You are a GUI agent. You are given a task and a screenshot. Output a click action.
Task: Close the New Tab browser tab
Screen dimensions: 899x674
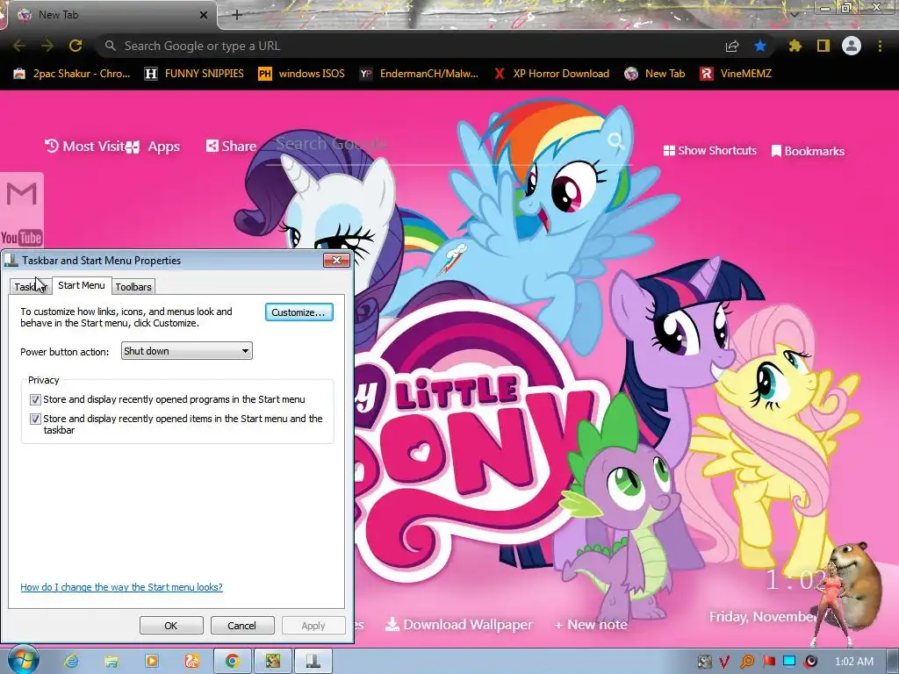(x=203, y=15)
